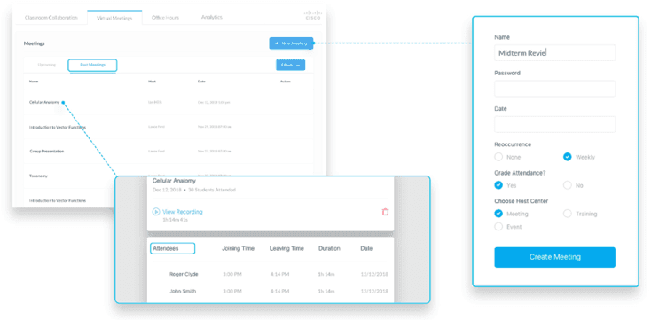Open the Filters dropdown
The width and height of the screenshot is (659, 320).
(x=290, y=65)
